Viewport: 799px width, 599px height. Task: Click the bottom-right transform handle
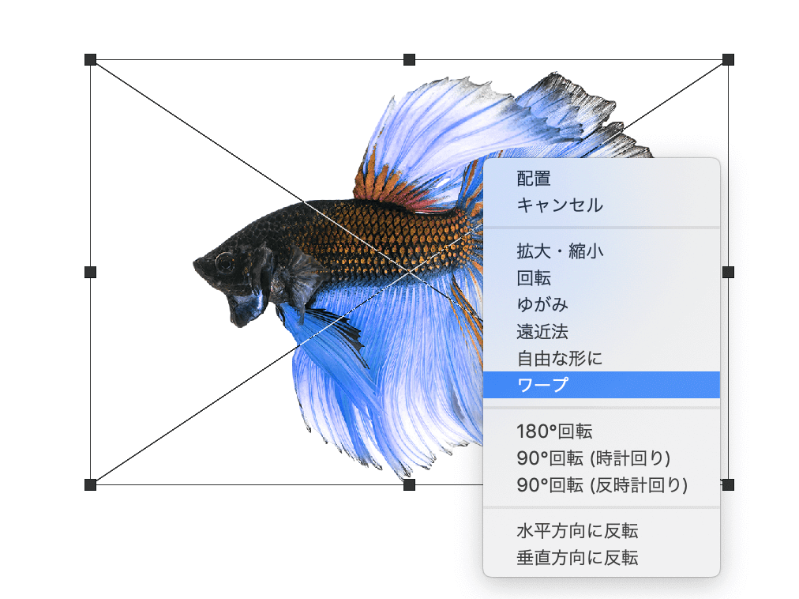(728, 484)
